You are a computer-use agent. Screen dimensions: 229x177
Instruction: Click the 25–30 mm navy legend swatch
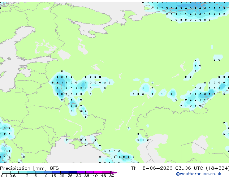(x=73, y=172)
